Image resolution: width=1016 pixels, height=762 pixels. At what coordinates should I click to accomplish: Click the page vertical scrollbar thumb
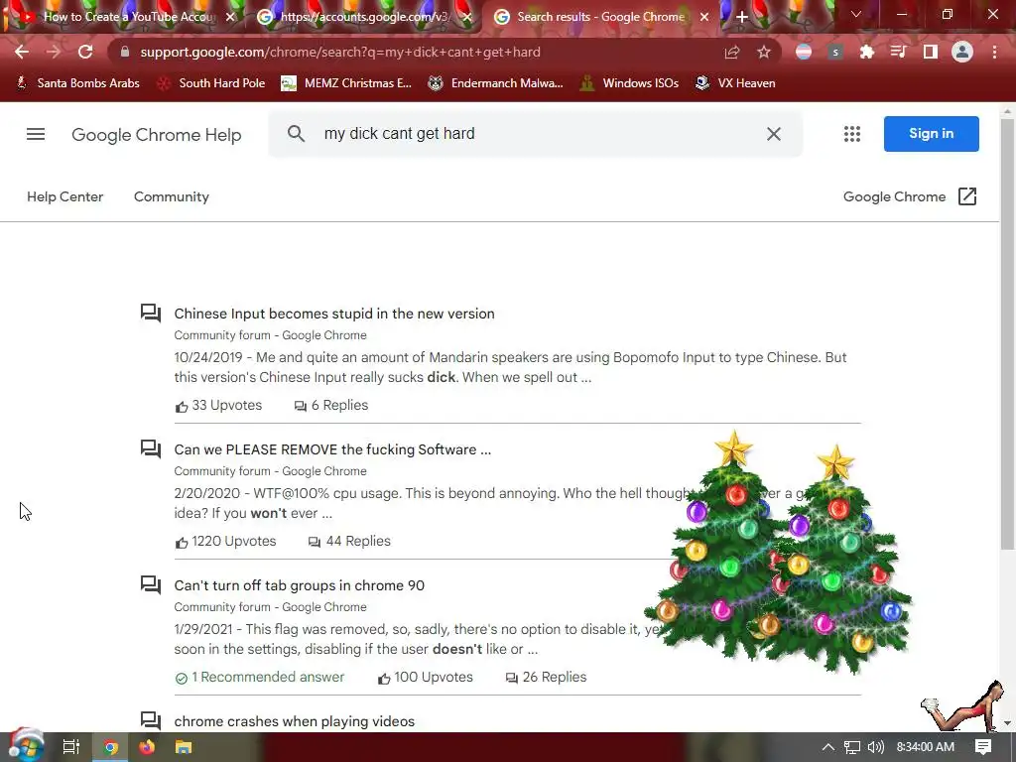(x=1007, y=333)
